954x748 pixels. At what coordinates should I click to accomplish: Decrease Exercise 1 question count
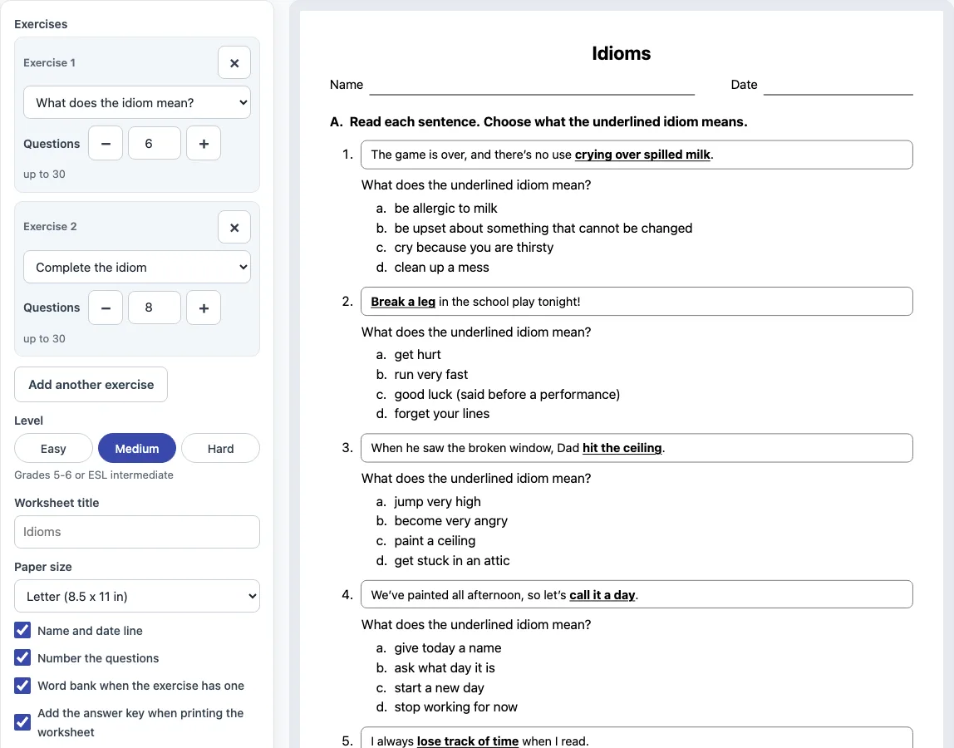[x=106, y=144]
